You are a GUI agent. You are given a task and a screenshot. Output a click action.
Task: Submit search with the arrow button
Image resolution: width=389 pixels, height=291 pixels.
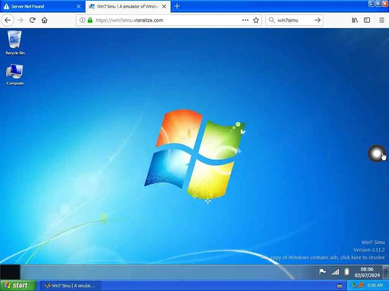click(317, 20)
